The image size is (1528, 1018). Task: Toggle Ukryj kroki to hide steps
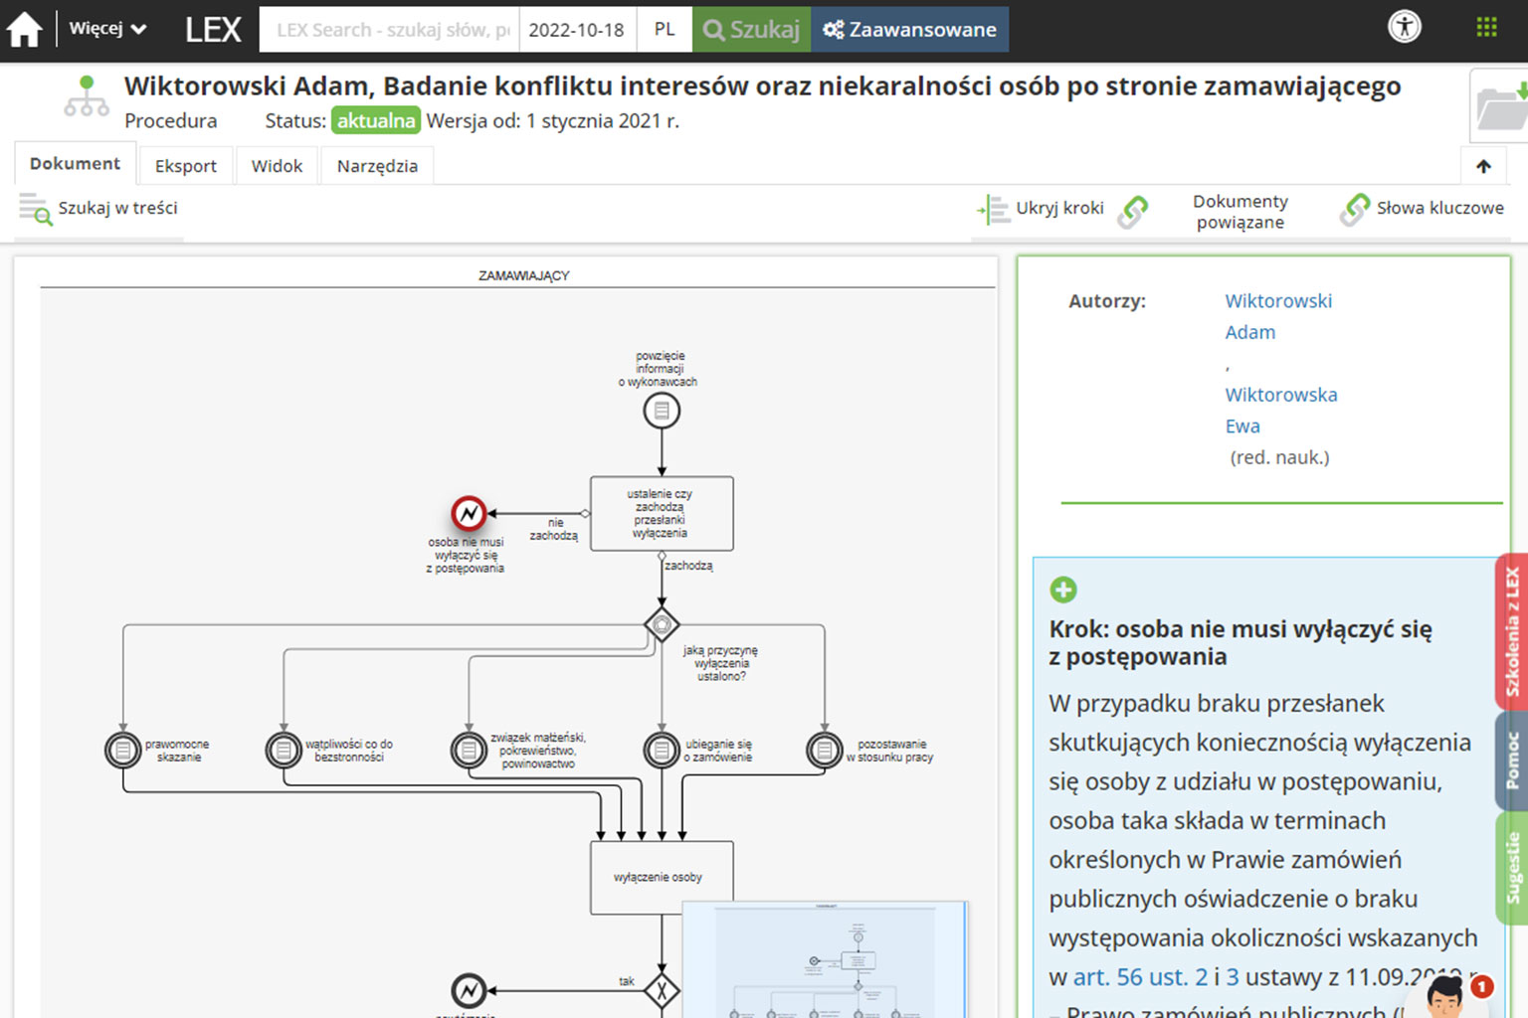(1041, 209)
